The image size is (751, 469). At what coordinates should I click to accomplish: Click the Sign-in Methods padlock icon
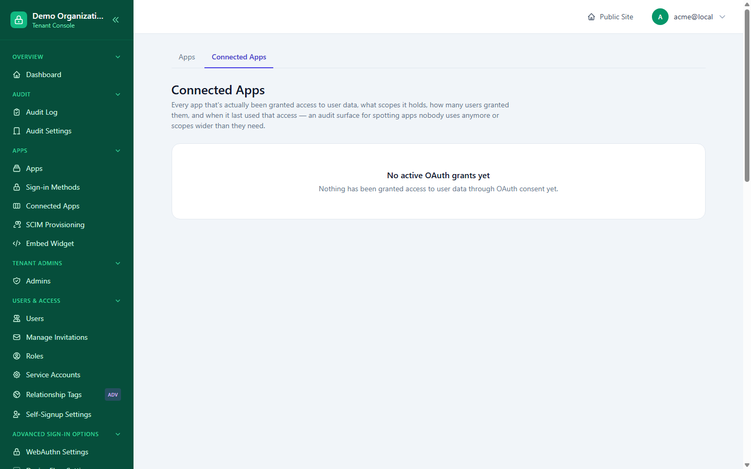tap(17, 187)
